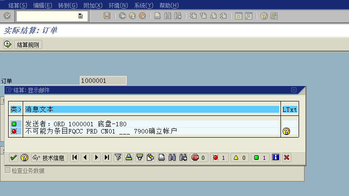Open long text help icon for error row
Screen dimensions: 349x196
point(286,131)
